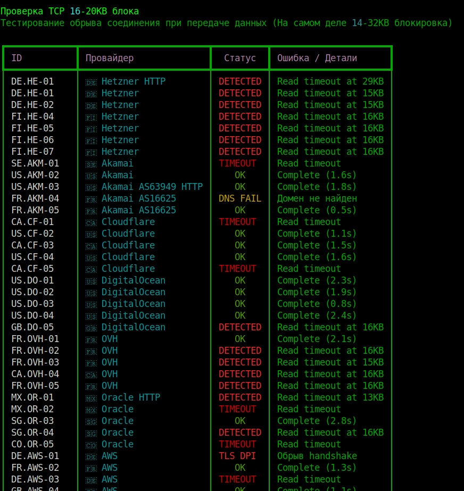Click the title line 'Проверка TCP 16-20KB блока'
The width and height of the screenshot is (464, 491).
(x=70, y=11)
